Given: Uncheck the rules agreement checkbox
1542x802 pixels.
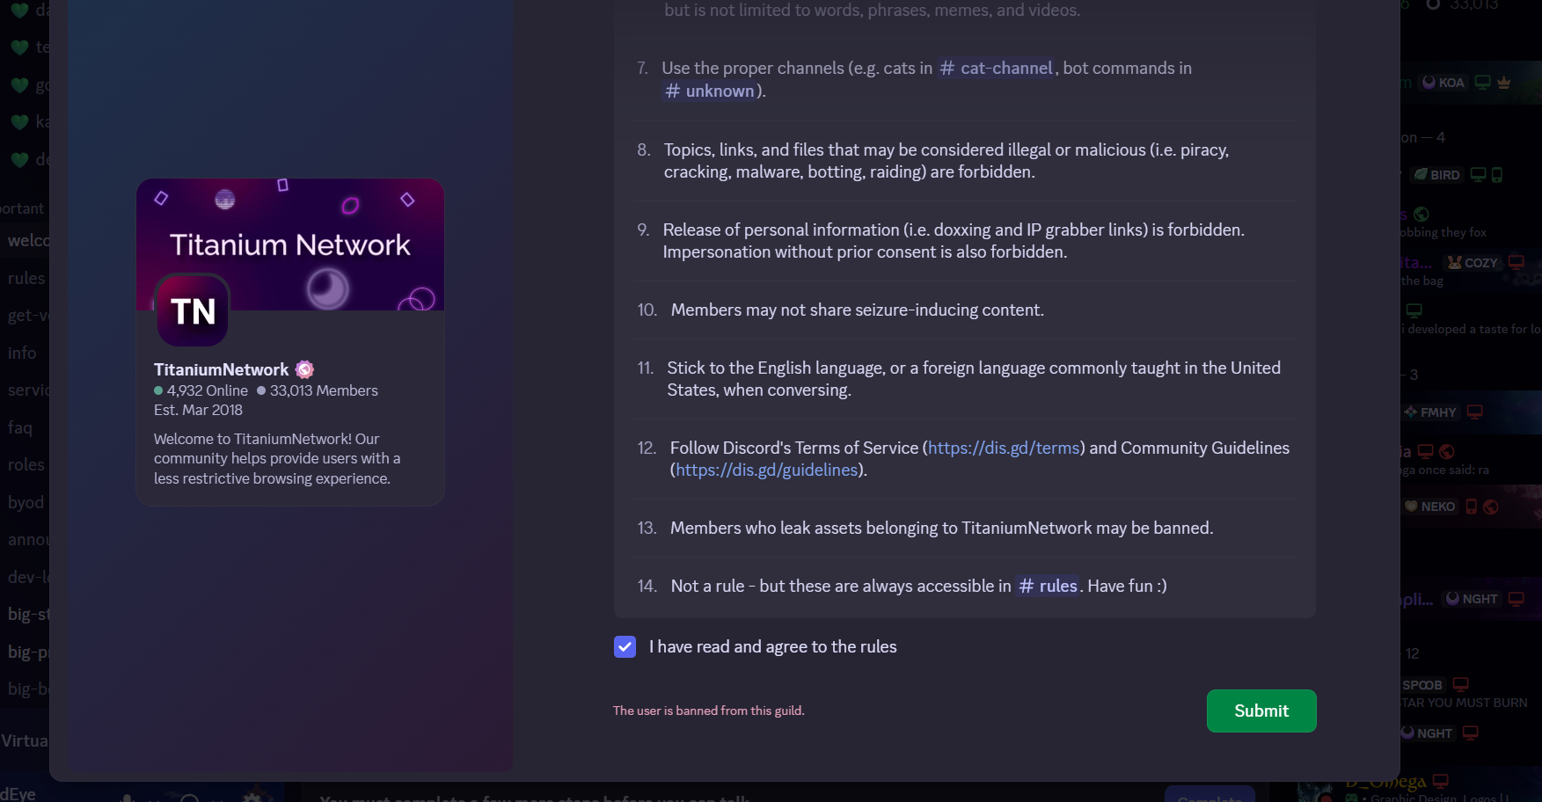Looking at the screenshot, I should pyautogui.click(x=625, y=647).
